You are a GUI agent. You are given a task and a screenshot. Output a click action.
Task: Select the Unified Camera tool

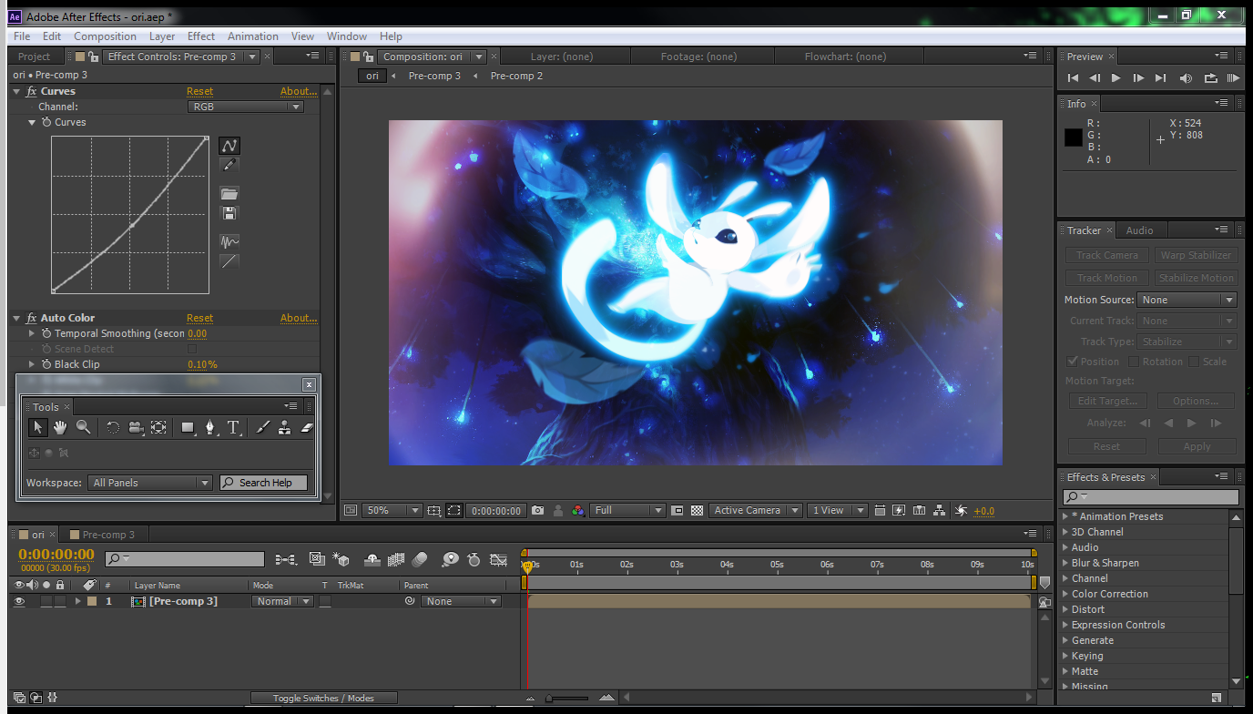pyautogui.click(x=136, y=427)
